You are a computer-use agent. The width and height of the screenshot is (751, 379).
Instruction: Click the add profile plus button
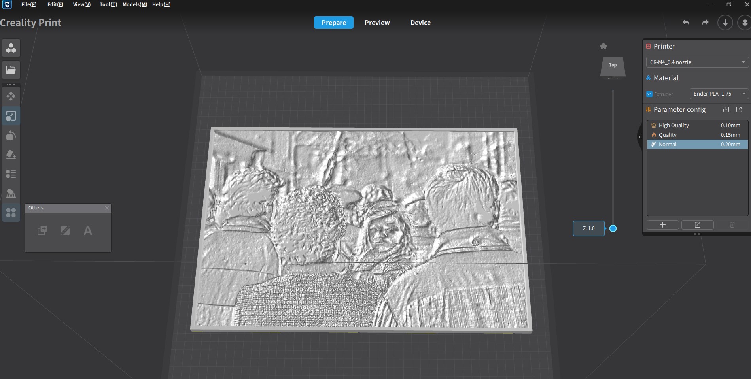tap(662, 225)
